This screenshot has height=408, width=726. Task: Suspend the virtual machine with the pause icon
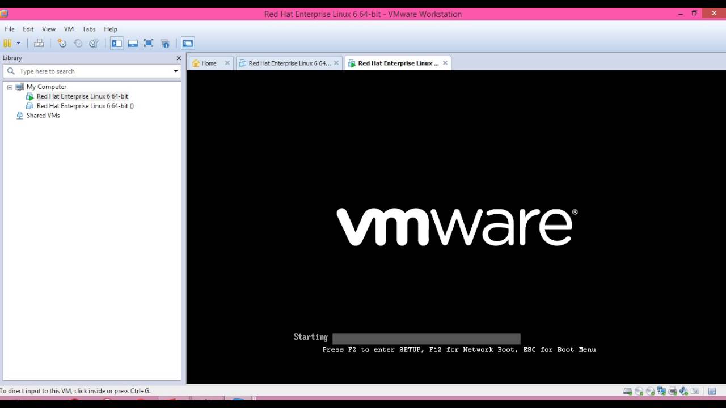(7, 43)
